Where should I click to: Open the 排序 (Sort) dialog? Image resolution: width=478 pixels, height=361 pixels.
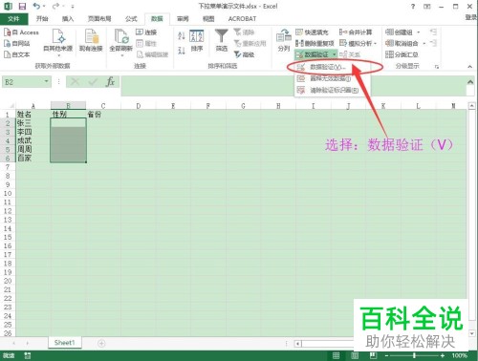click(x=197, y=40)
